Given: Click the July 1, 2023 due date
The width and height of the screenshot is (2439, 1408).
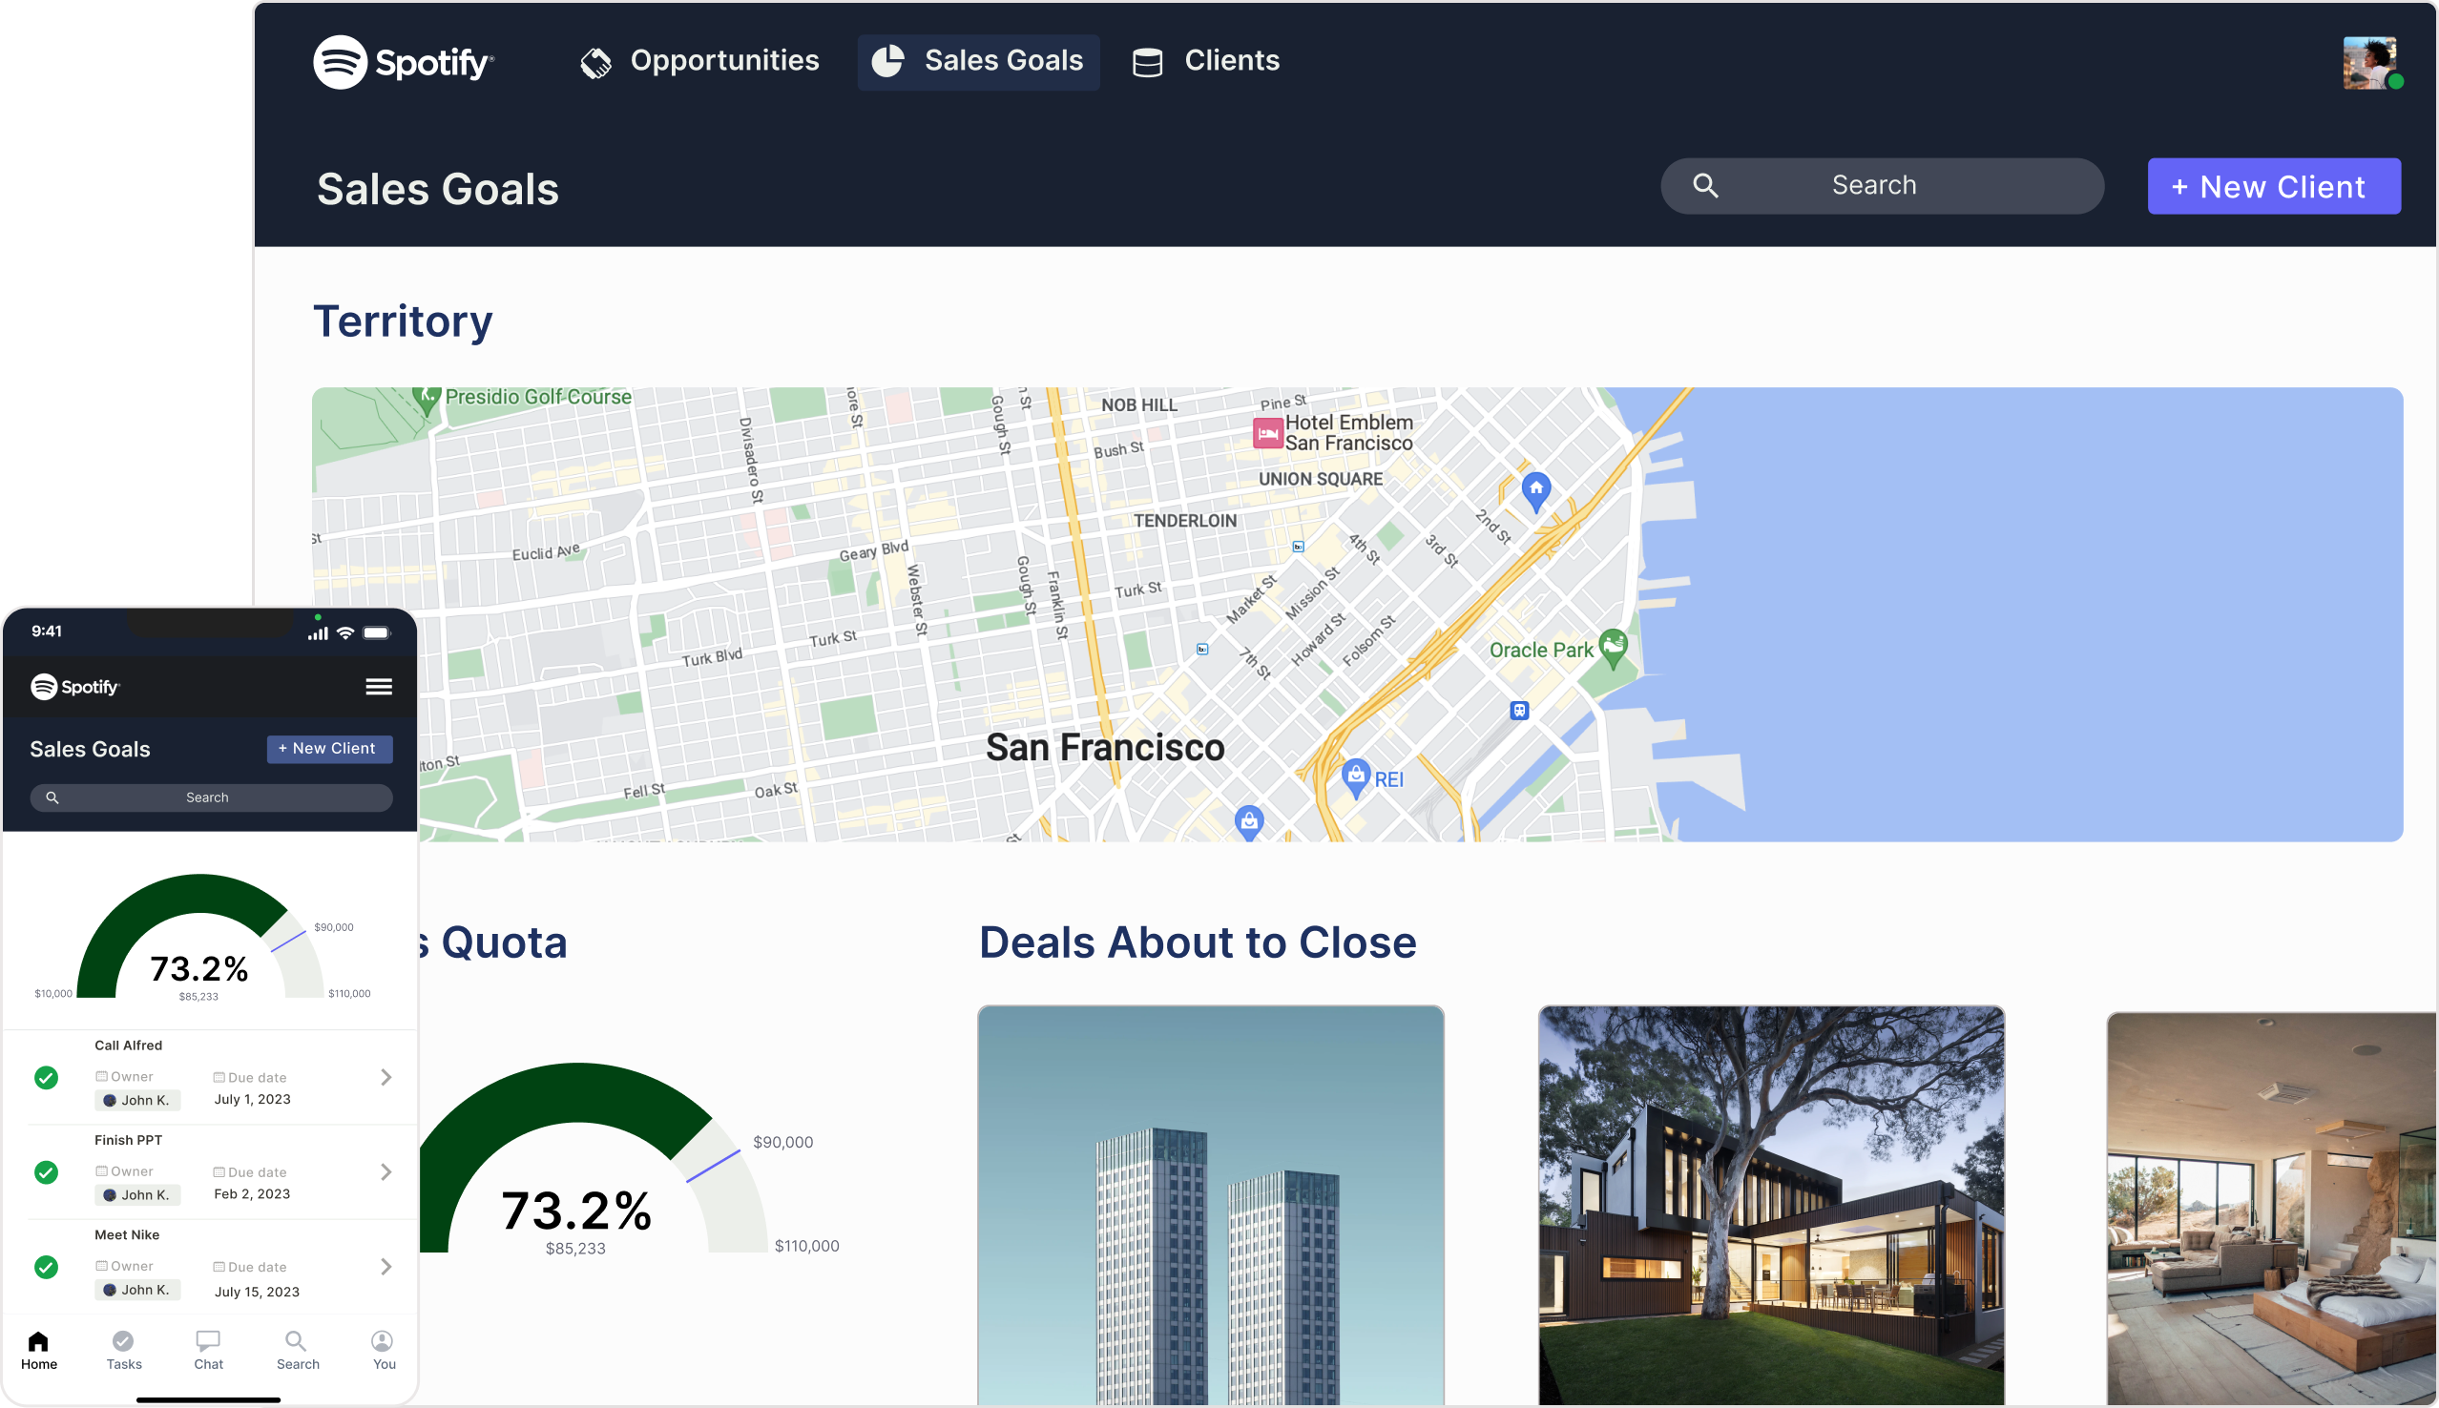Looking at the screenshot, I should [253, 1100].
